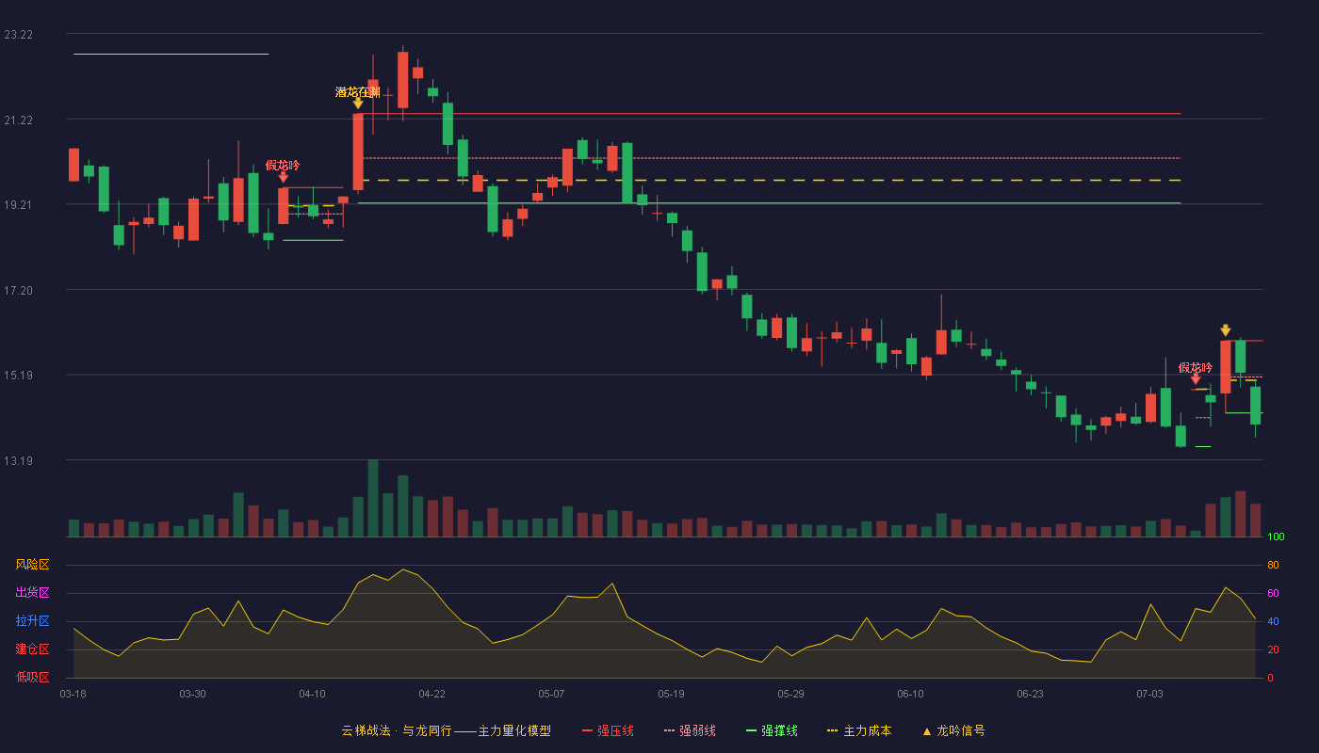Click the tallest volume bar in the volume panel
This screenshot has width=1319, height=753.
tap(373, 498)
